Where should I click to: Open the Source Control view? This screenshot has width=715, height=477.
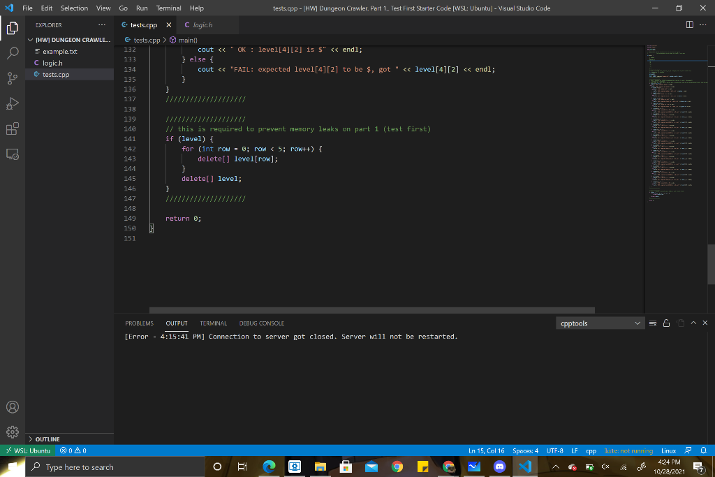pos(13,78)
